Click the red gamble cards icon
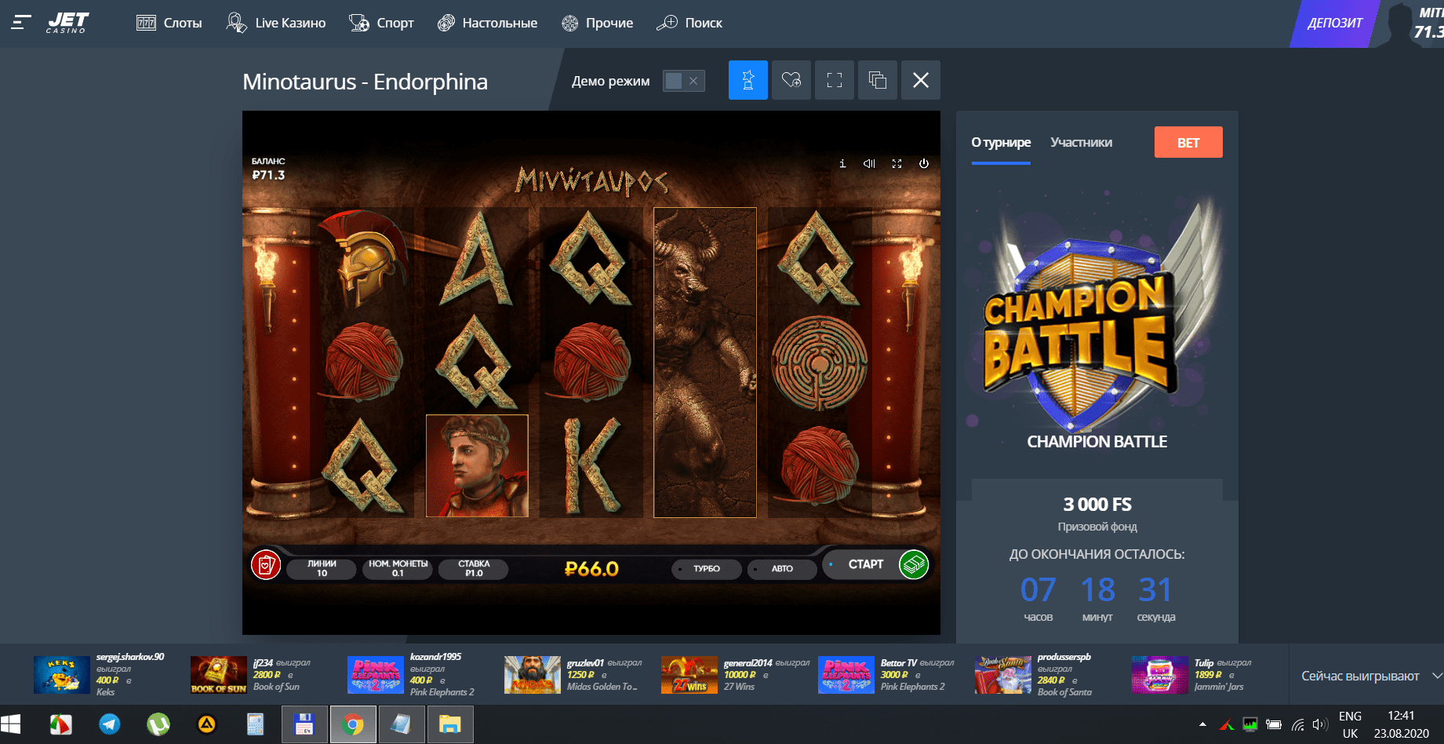Screen dimensions: 1444x744 click(x=266, y=564)
